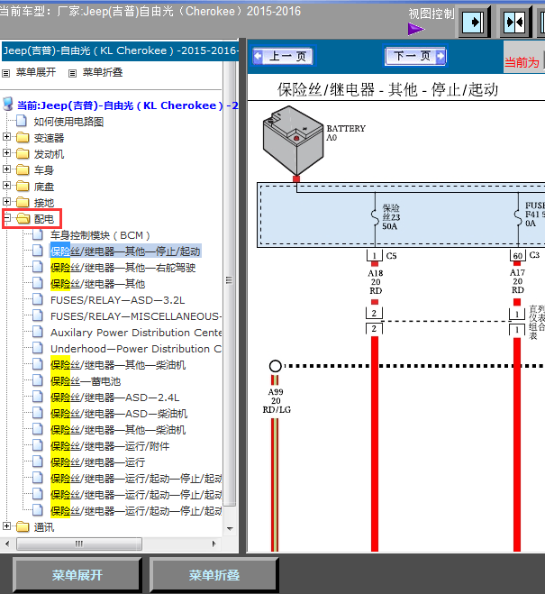Click the 菜单展开 list icon at top
Viewport: 545px width, 594px height.
point(6,73)
